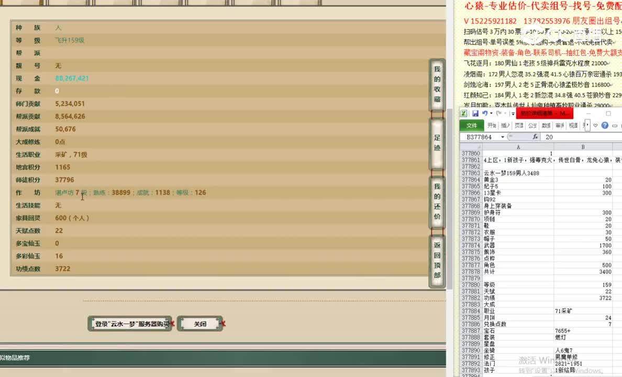Click the 登录"云水一梦"服务器购买 button
This screenshot has width=622, height=377.
[x=129, y=324]
